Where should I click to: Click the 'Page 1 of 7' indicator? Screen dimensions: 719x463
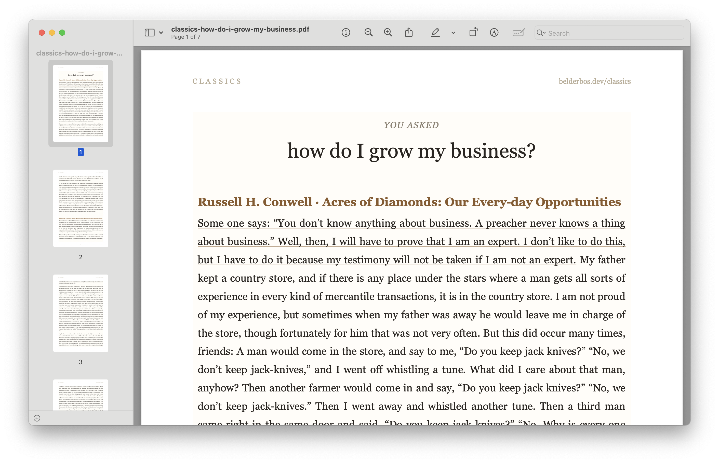pyautogui.click(x=185, y=37)
